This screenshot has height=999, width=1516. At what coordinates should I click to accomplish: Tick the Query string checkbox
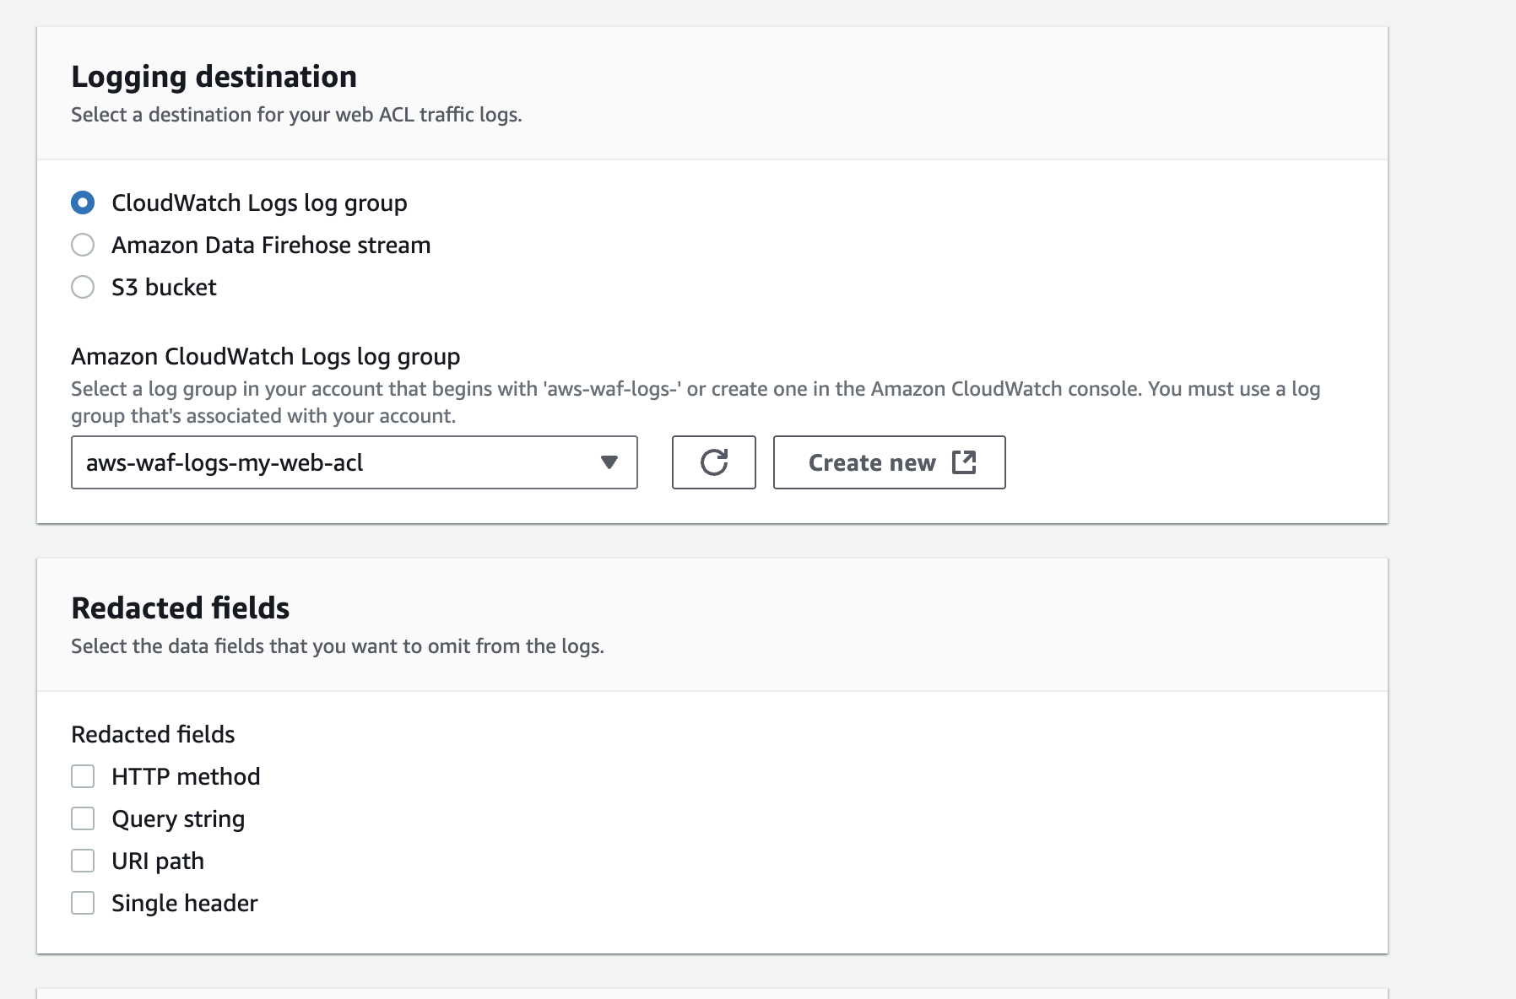(83, 818)
